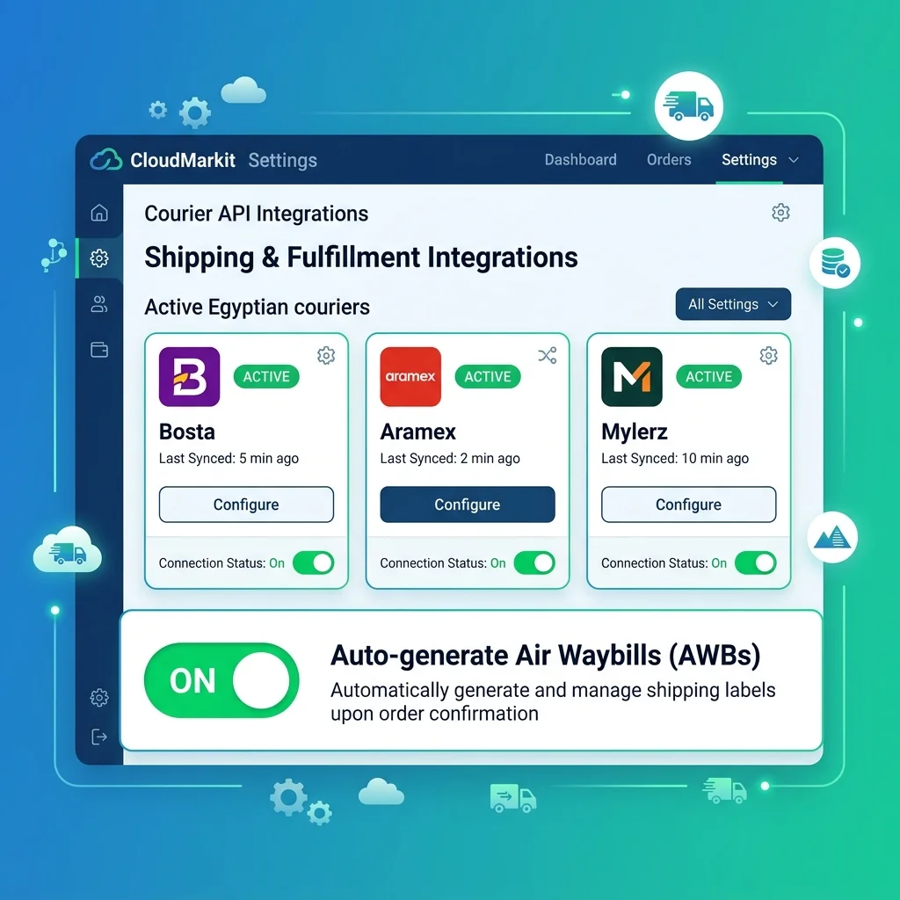Expand the All Settings dropdown
This screenshot has height=900, width=900.
(x=733, y=304)
